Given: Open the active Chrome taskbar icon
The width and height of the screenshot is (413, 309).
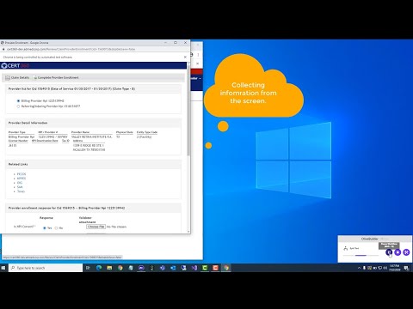Looking at the screenshot, I should tap(226, 268).
